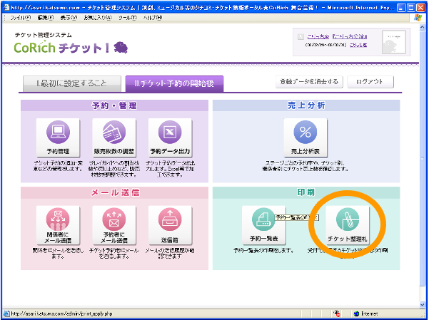Open the ヘルプ(H) help menu
This screenshot has width=429, height=322.
pos(152,16)
